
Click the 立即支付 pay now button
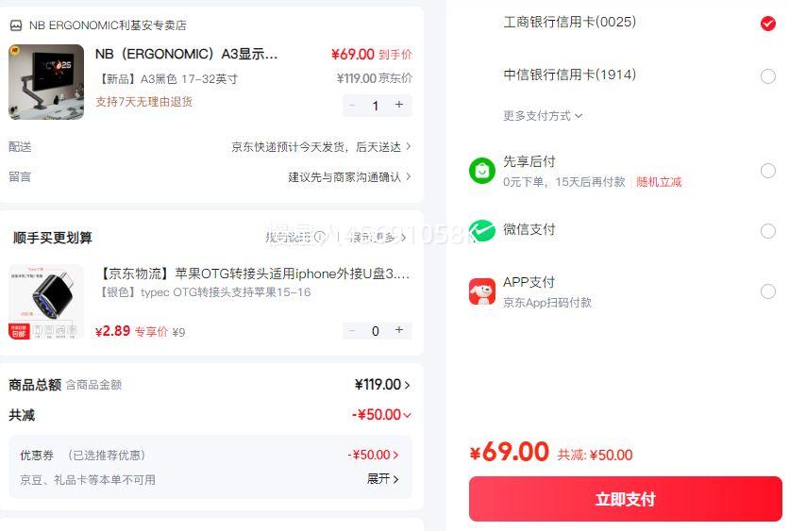click(625, 499)
